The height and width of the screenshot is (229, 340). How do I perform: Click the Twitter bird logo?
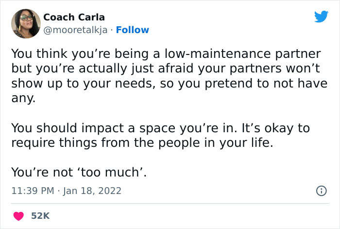(321, 17)
